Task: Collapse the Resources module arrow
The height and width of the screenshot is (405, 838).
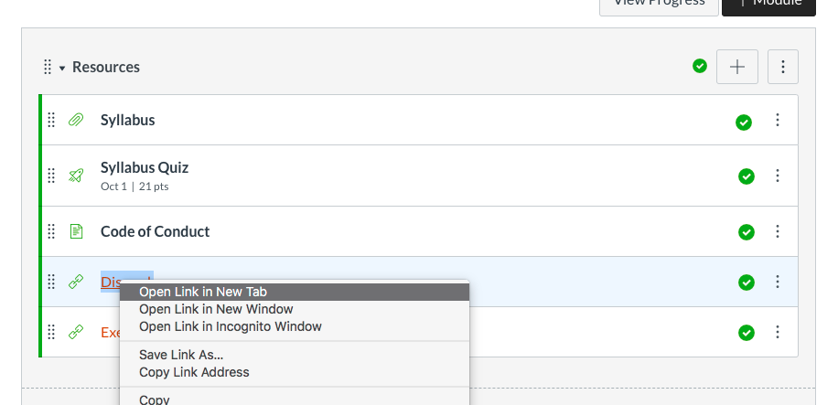Action: point(62,68)
